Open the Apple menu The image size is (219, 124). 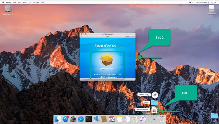3,2
